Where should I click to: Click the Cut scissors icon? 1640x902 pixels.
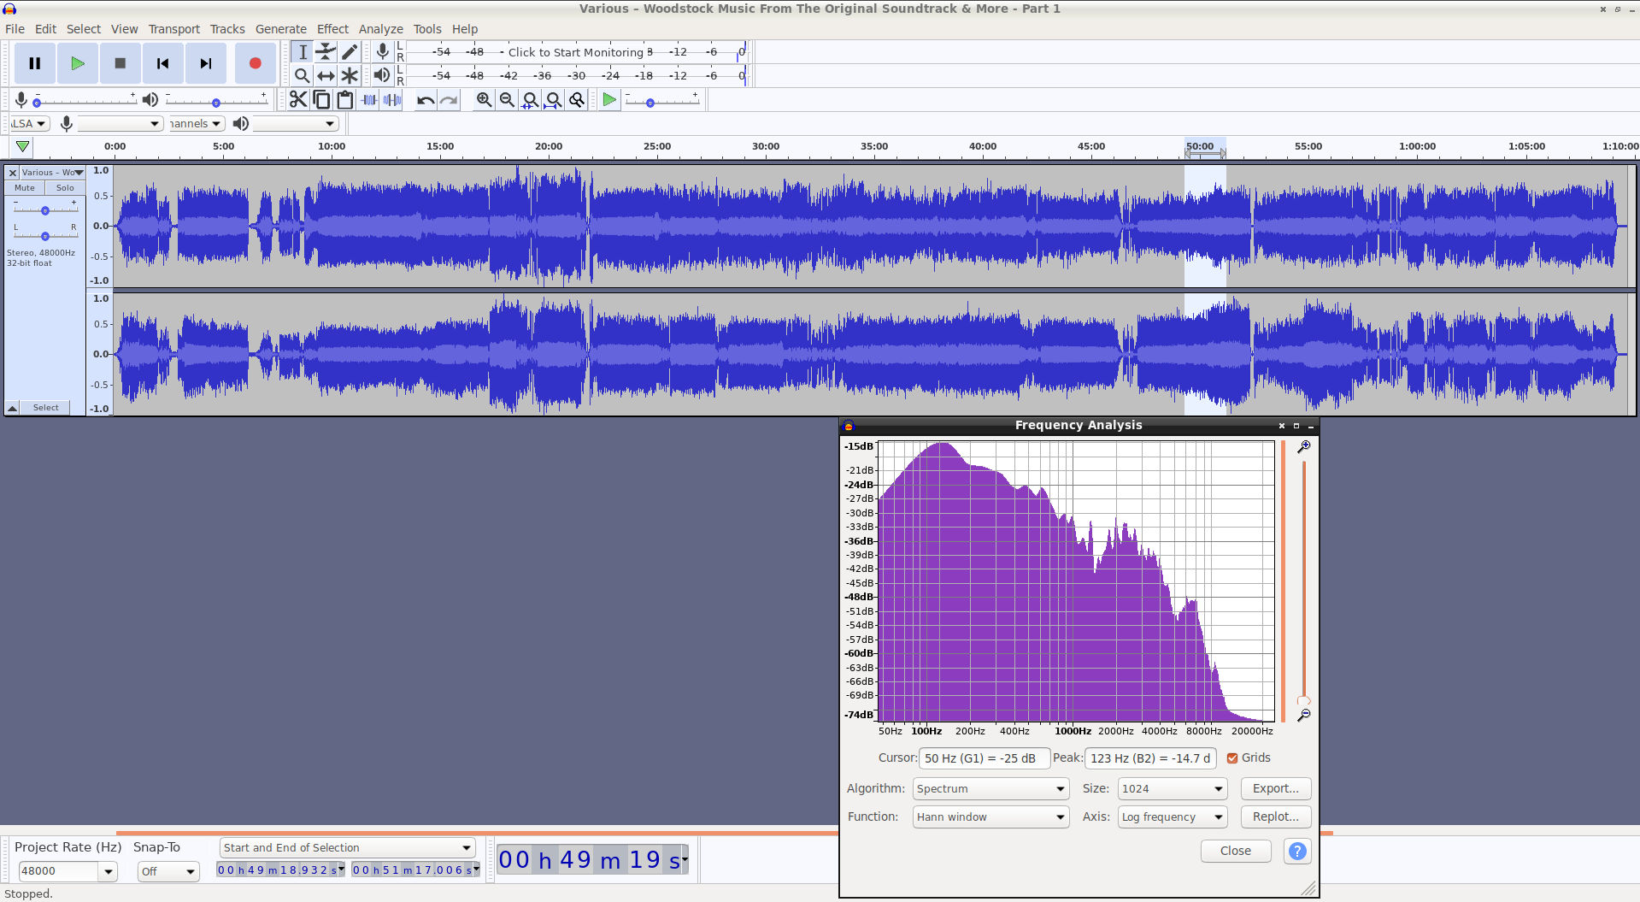[297, 100]
